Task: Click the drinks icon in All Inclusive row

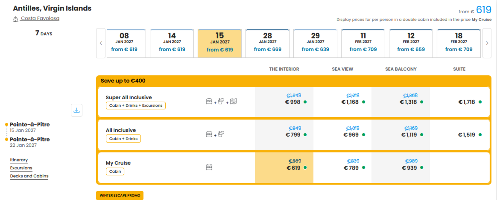Action: click(x=221, y=134)
